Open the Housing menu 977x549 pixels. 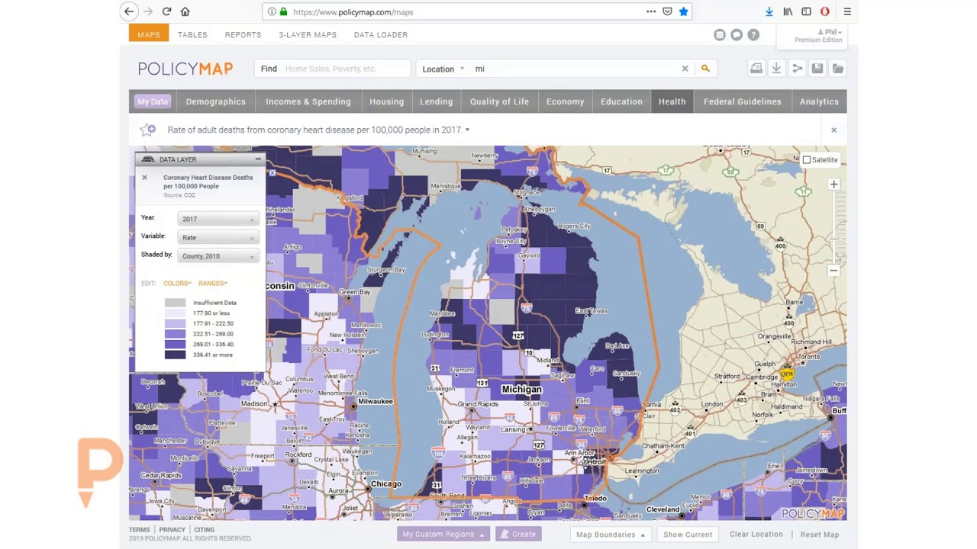pyautogui.click(x=387, y=101)
